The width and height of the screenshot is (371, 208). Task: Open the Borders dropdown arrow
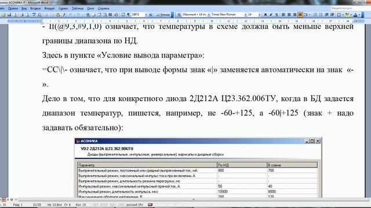coord(343,14)
